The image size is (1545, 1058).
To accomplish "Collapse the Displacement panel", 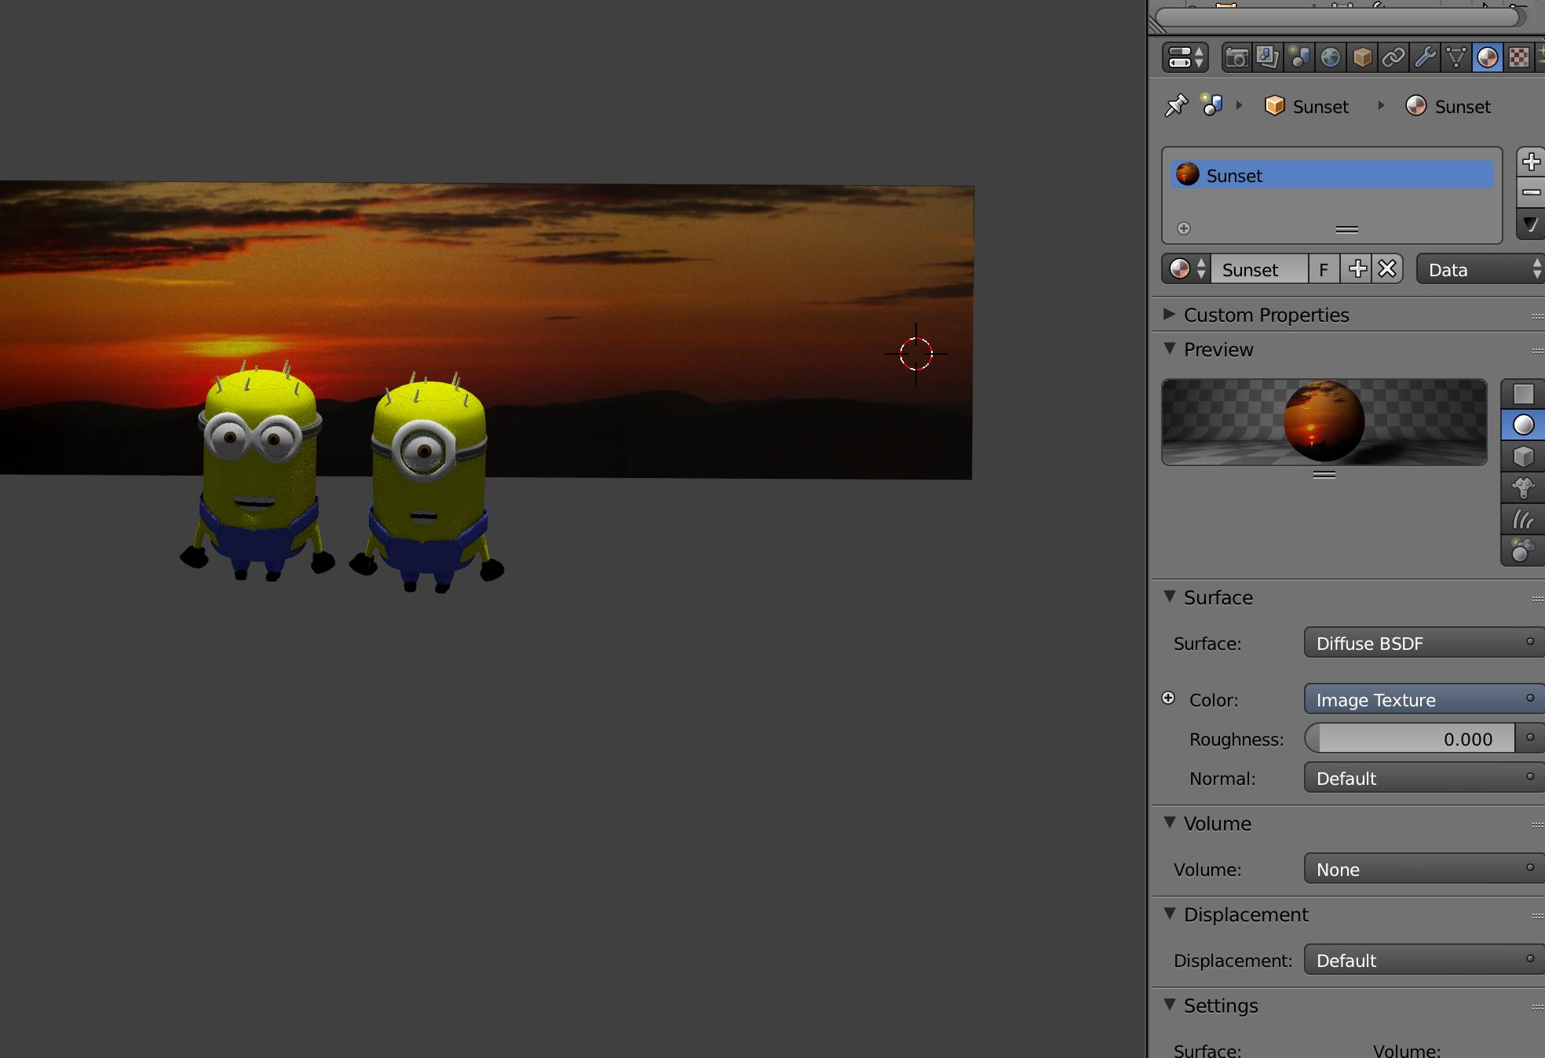I will click(x=1169, y=913).
